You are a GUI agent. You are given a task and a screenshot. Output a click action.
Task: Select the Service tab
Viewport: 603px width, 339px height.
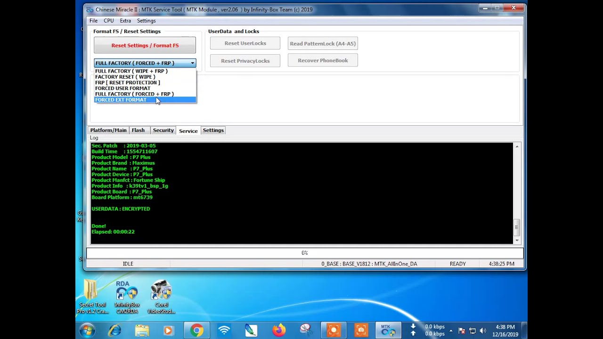pos(188,130)
